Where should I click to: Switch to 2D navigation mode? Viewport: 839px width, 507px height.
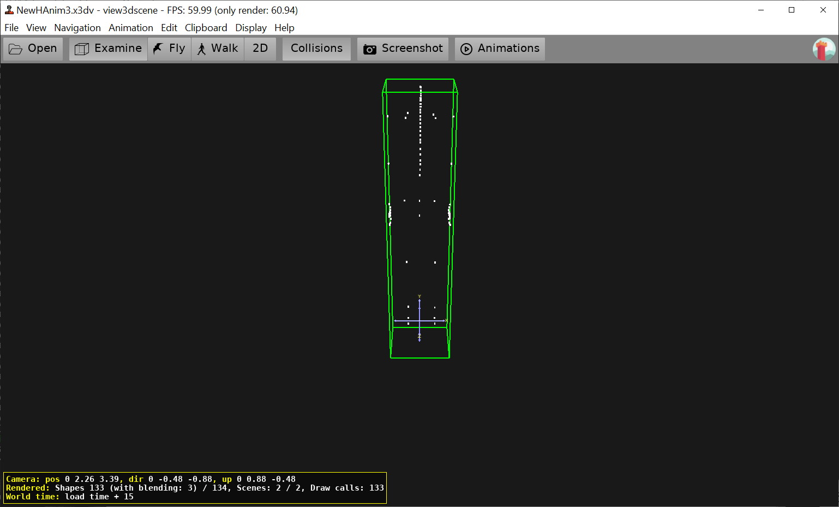260,49
